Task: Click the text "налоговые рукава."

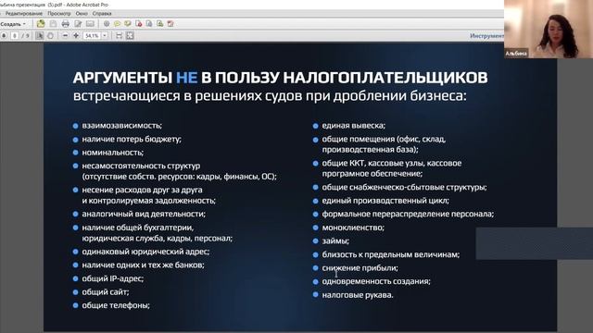Action: 358,295
